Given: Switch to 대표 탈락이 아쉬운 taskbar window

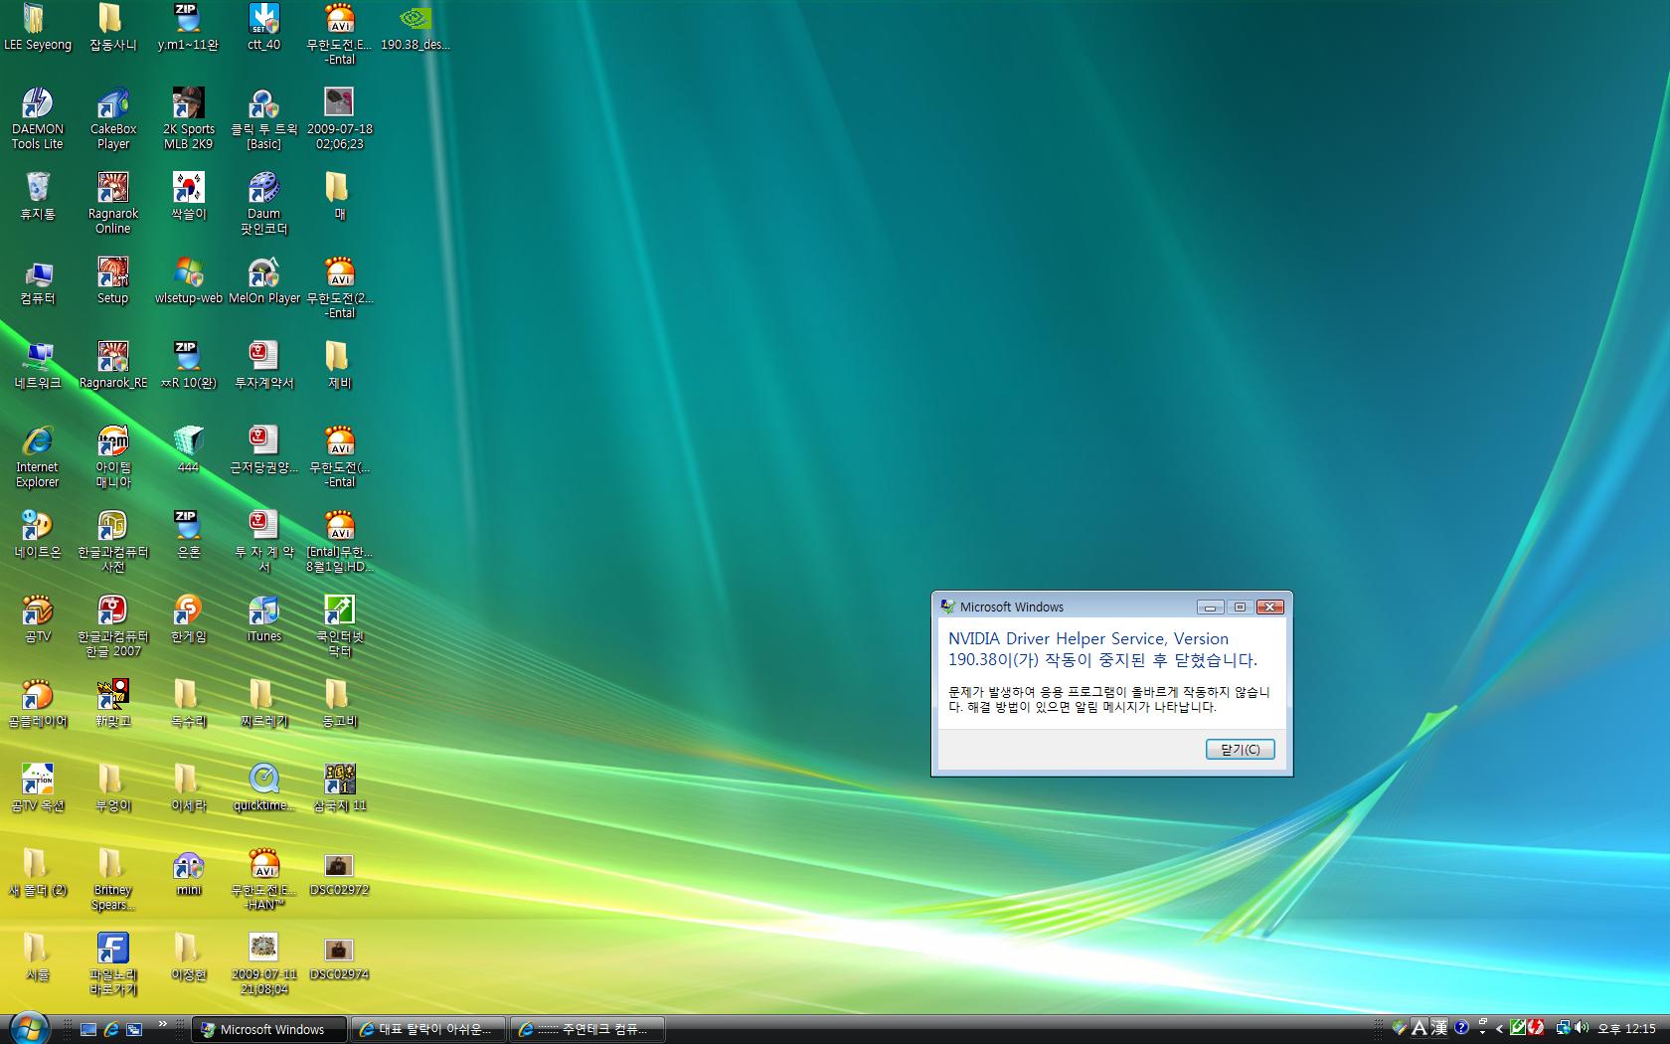Looking at the screenshot, I should pyautogui.click(x=428, y=1029).
